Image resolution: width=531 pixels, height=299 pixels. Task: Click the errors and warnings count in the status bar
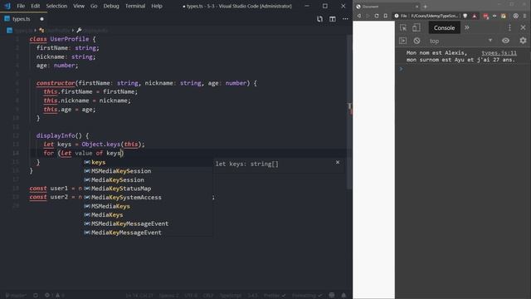pyautogui.click(x=55, y=296)
